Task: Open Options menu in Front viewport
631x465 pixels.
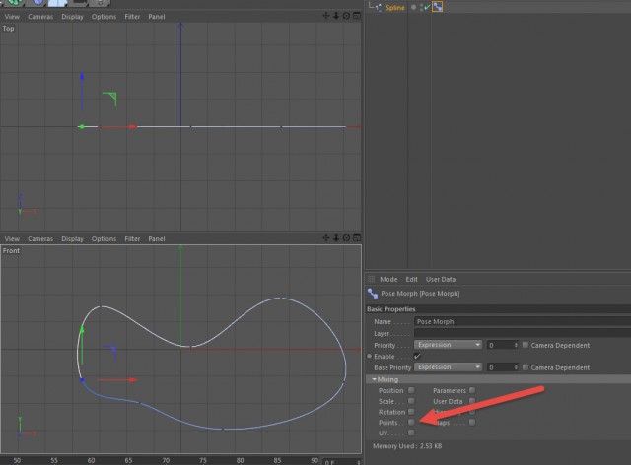Action: click(104, 239)
